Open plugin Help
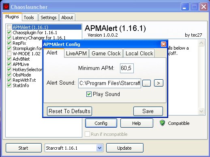The width and height of the screenshot is (210, 157). (137, 123)
